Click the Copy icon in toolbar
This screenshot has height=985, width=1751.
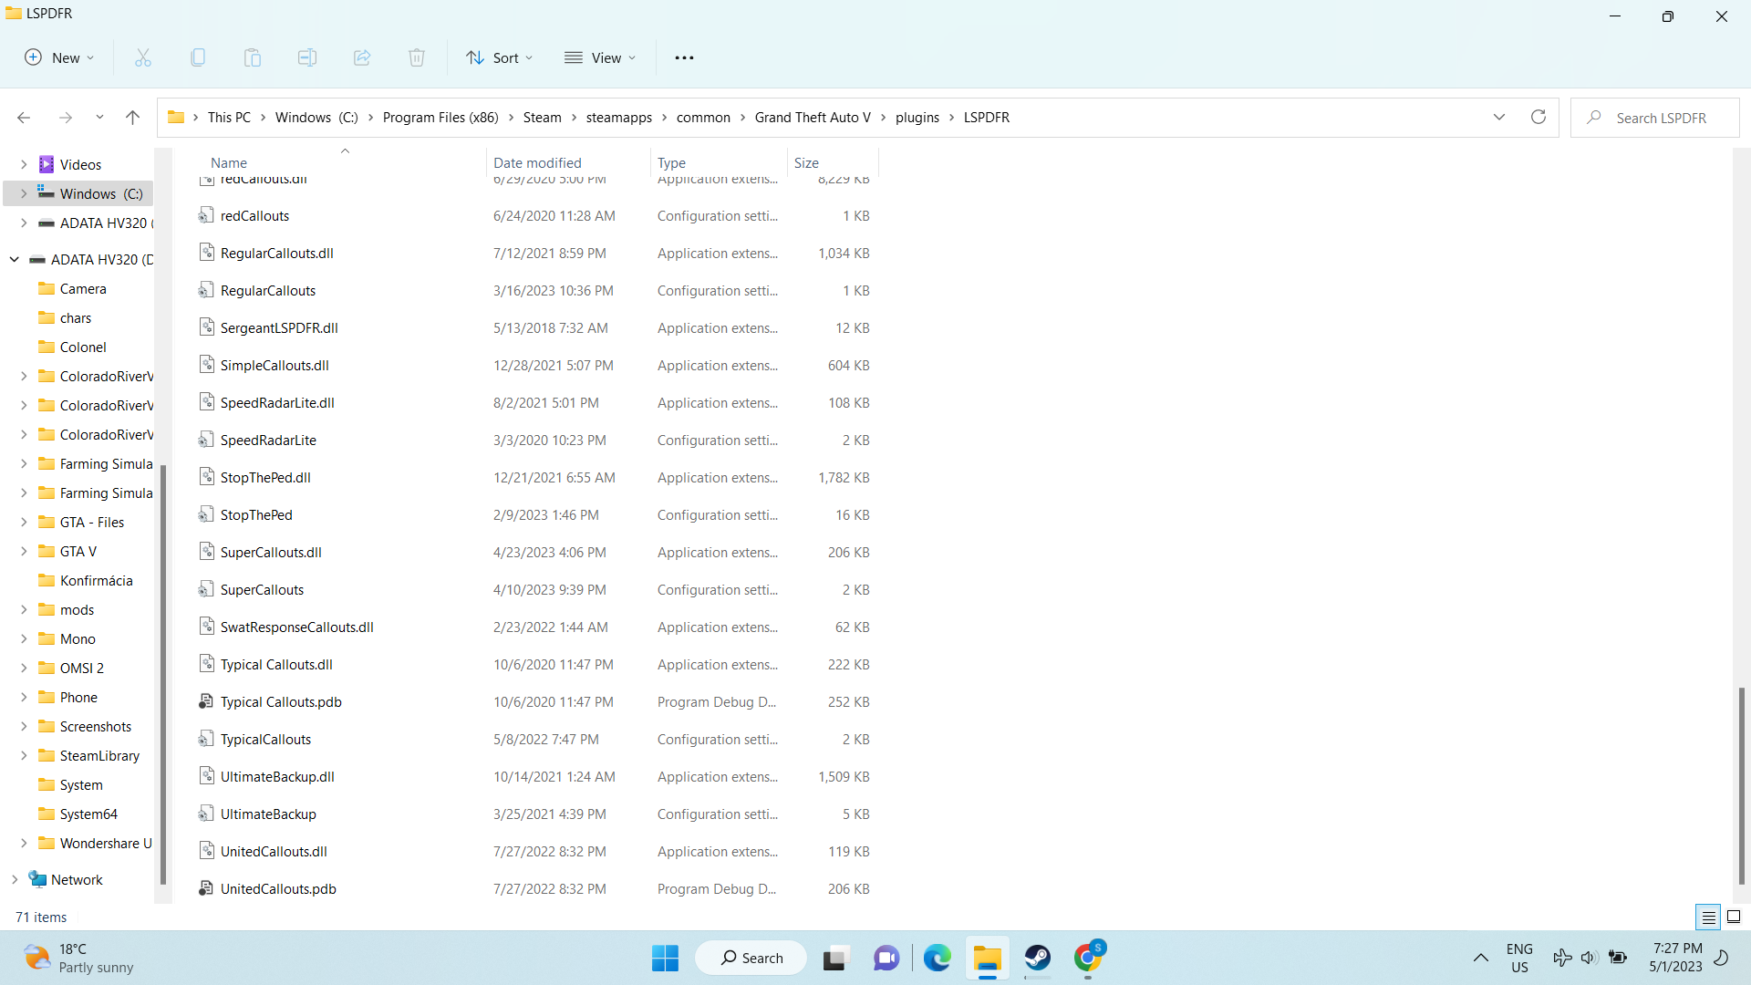198,57
